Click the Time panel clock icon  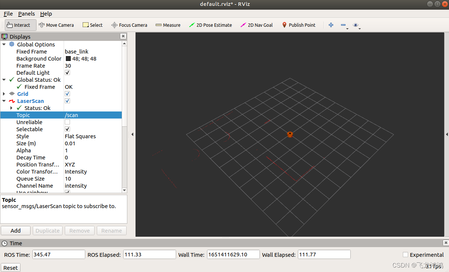[4, 243]
